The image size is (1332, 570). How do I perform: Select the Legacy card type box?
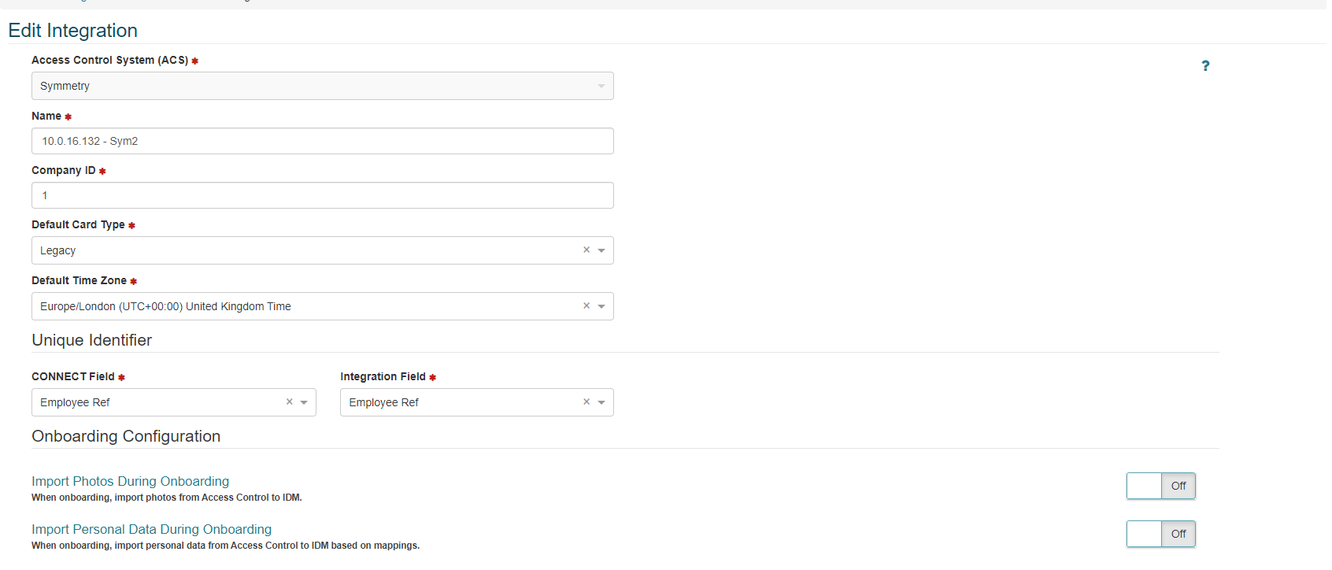pyautogui.click(x=299, y=250)
